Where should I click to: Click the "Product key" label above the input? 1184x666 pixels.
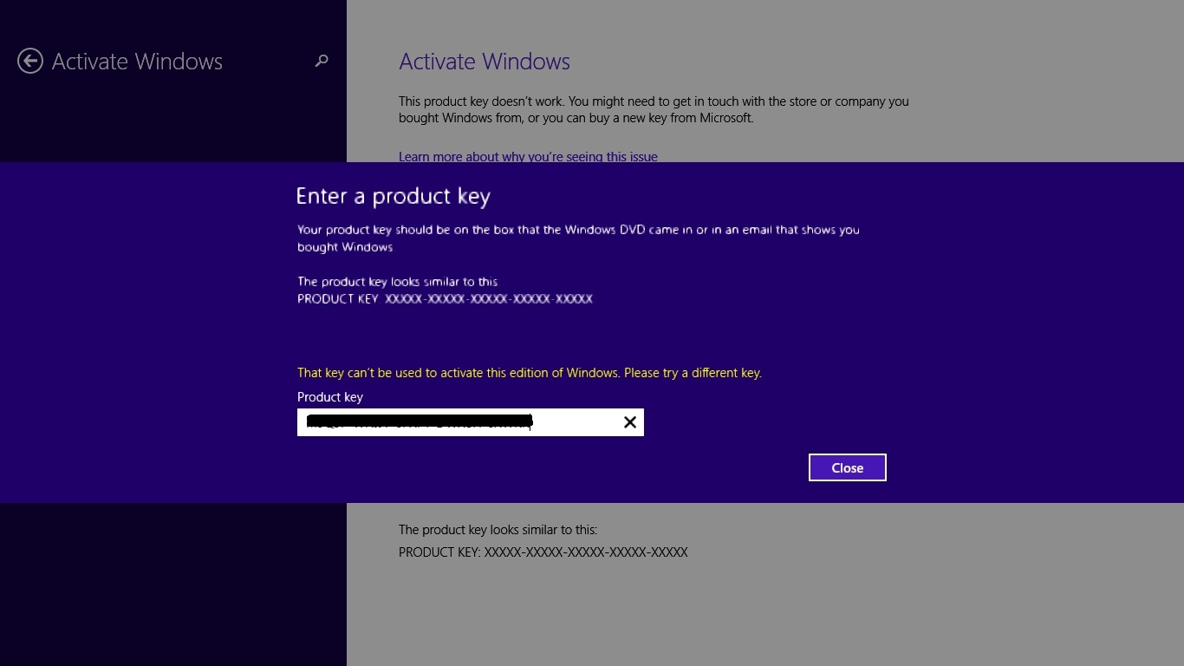330,397
